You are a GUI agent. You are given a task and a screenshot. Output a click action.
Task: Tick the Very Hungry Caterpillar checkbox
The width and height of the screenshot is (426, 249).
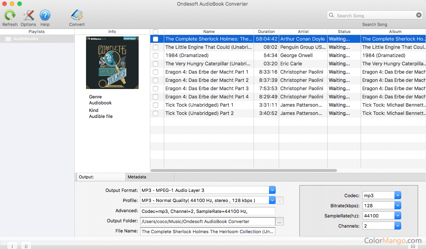click(x=156, y=64)
